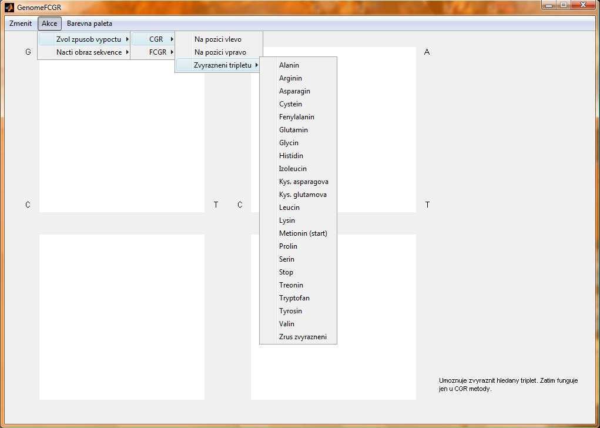
Task: Choose Kys. asparagova
Action: (x=298, y=182)
